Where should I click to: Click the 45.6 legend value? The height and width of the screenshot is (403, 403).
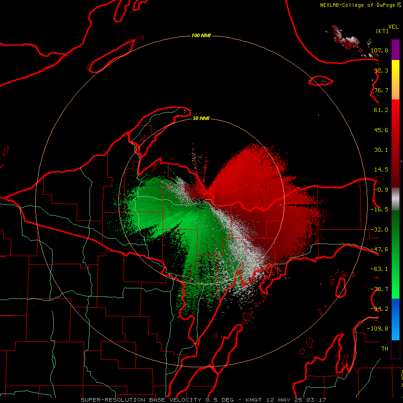pos(381,130)
